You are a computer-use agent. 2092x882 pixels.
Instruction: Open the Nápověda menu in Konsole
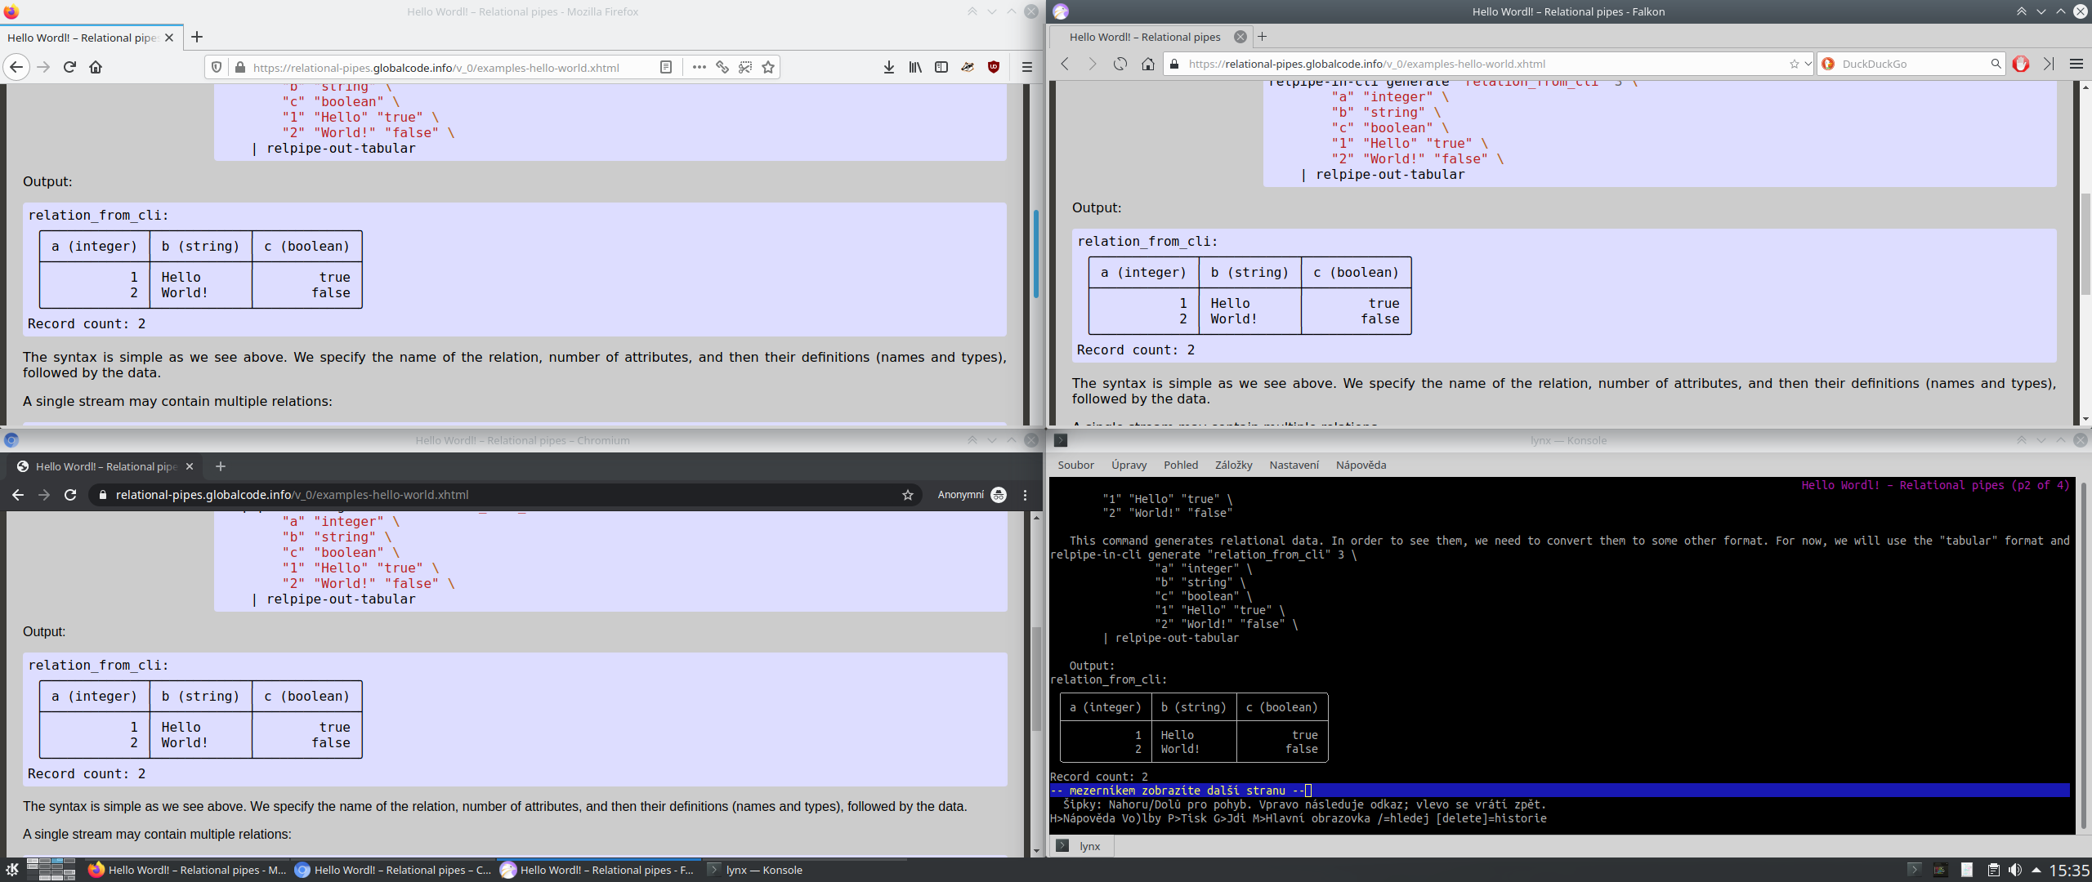point(1361,465)
